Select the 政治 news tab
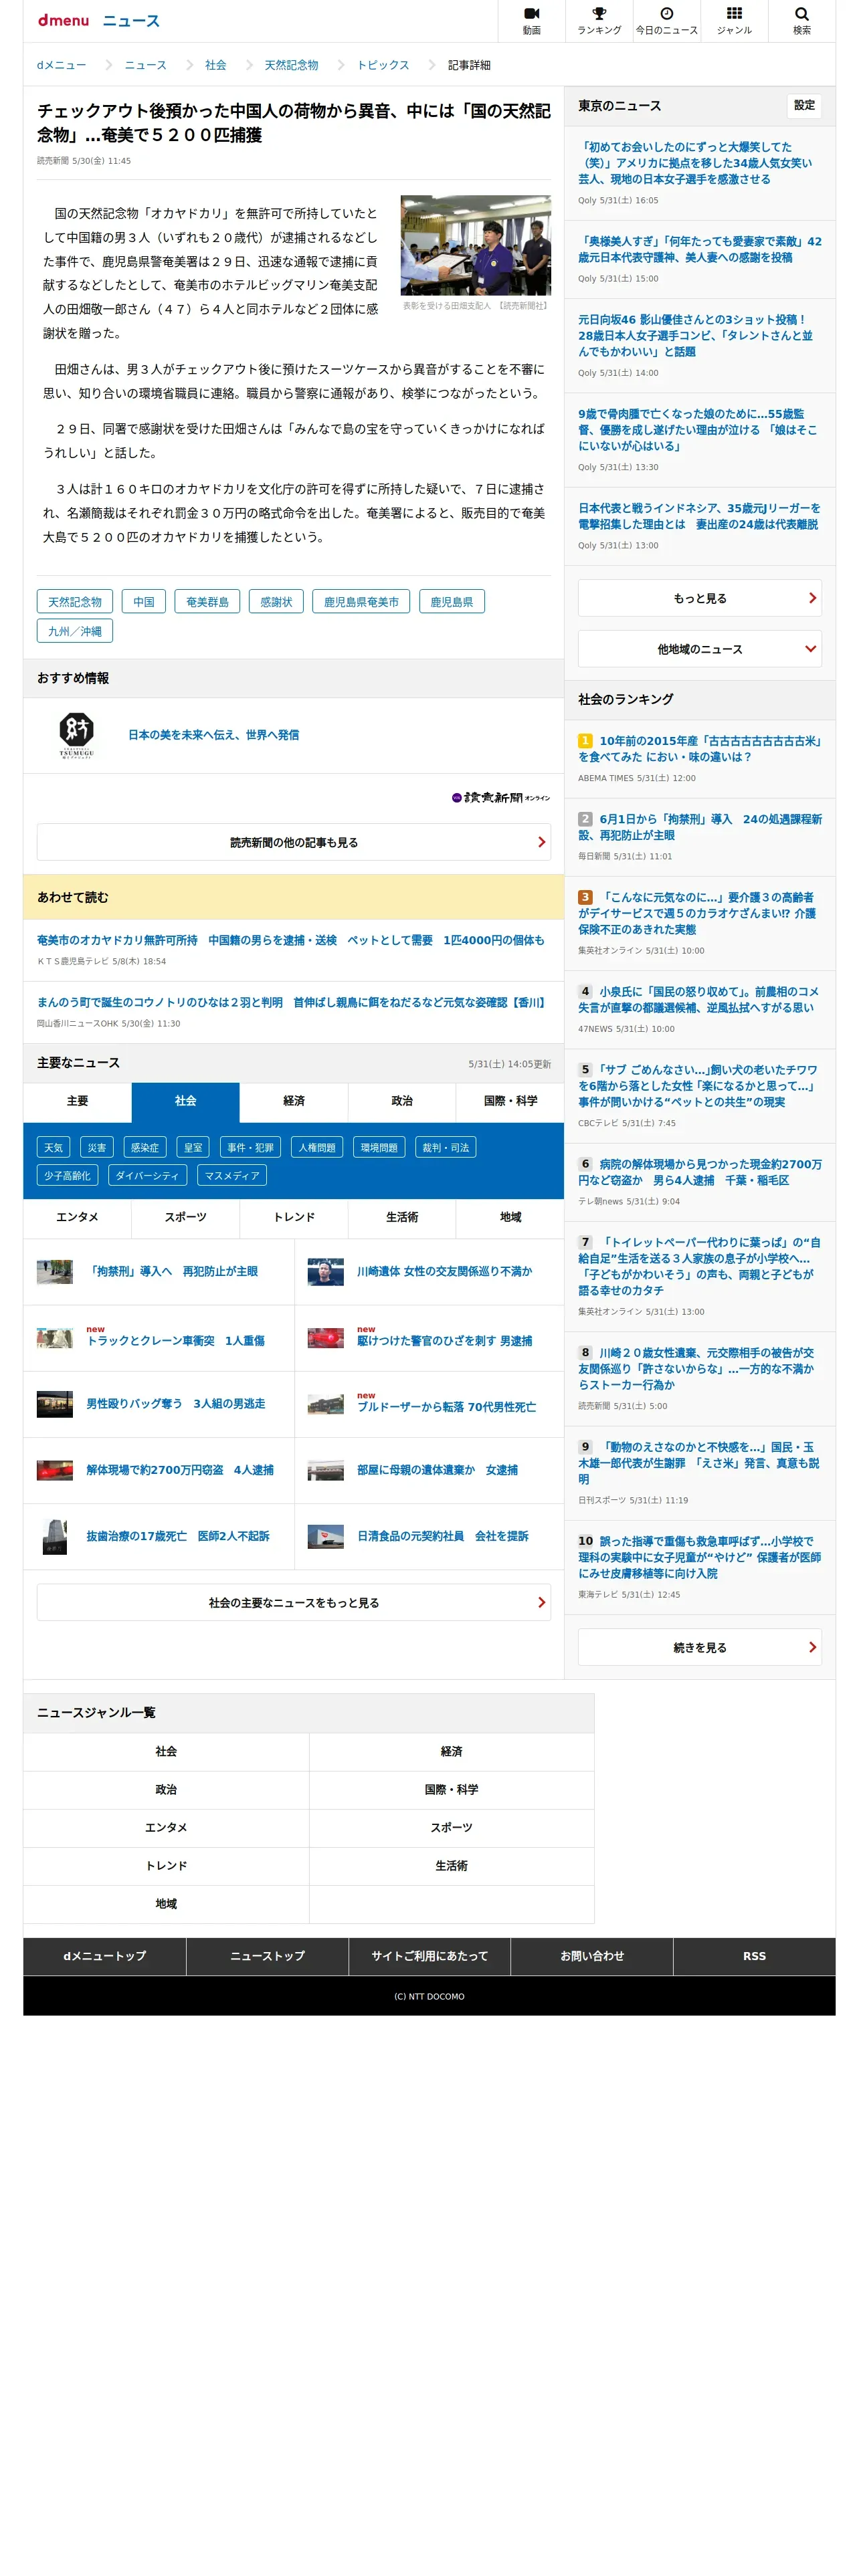This screenshot has height=2576, width=859. [x=402, y=1101]
